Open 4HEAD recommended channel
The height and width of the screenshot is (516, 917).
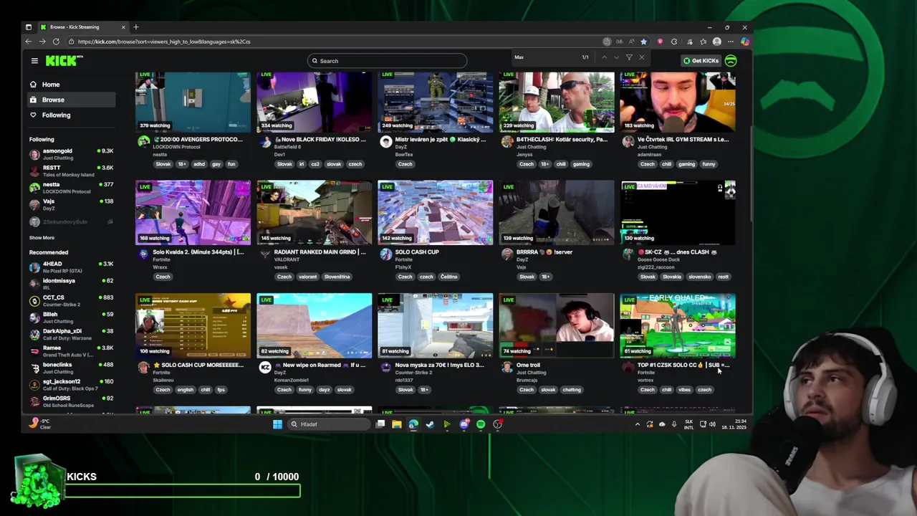[x=72, y=267]
